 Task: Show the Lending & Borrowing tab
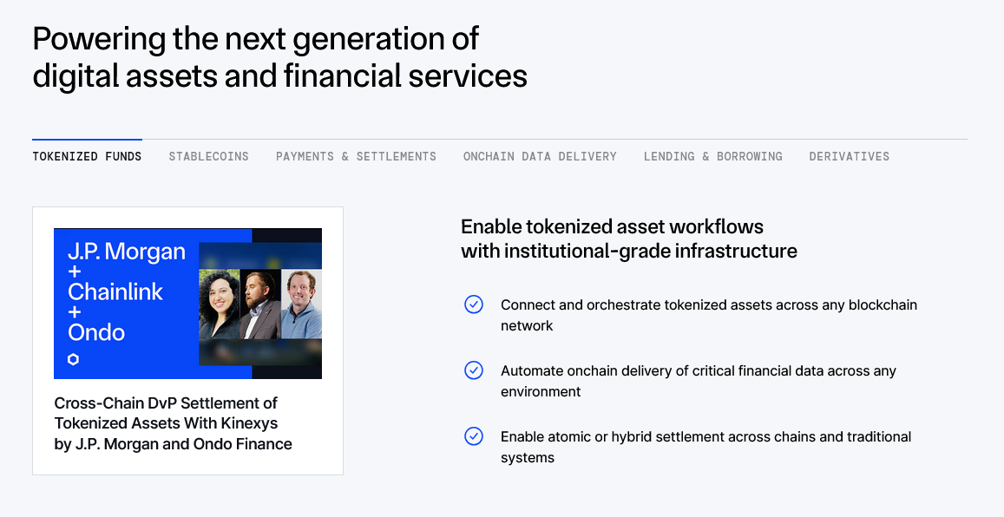pyautogui.click(x=712, y=156)
